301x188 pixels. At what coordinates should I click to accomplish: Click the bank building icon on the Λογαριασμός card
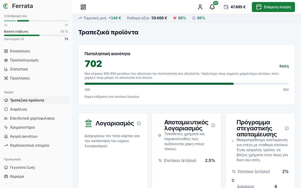coord(89,123)
